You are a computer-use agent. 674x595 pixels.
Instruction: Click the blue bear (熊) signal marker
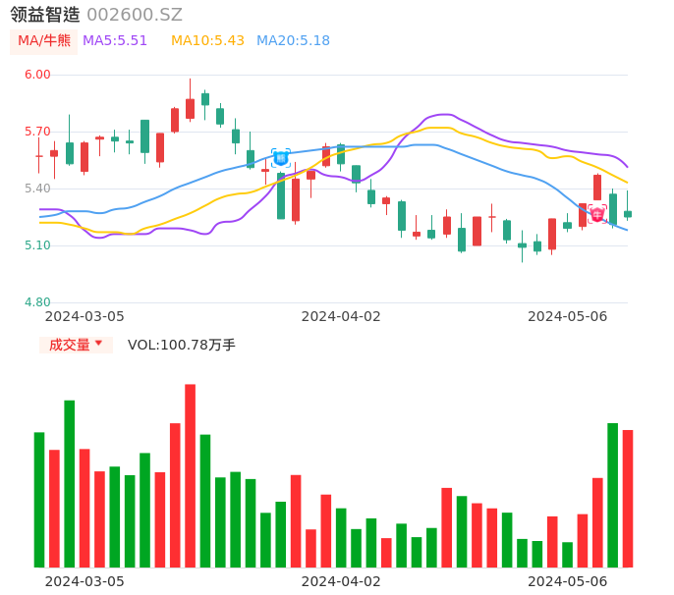coord(281,157)
